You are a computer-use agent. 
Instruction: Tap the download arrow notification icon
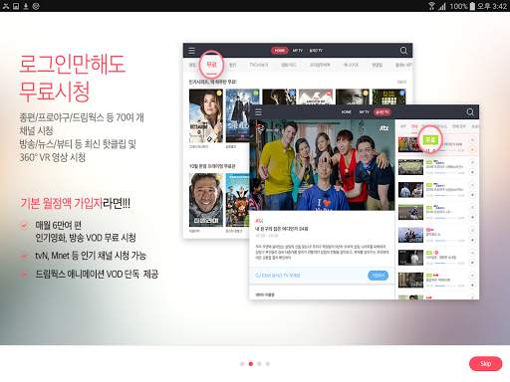point(26,6)
